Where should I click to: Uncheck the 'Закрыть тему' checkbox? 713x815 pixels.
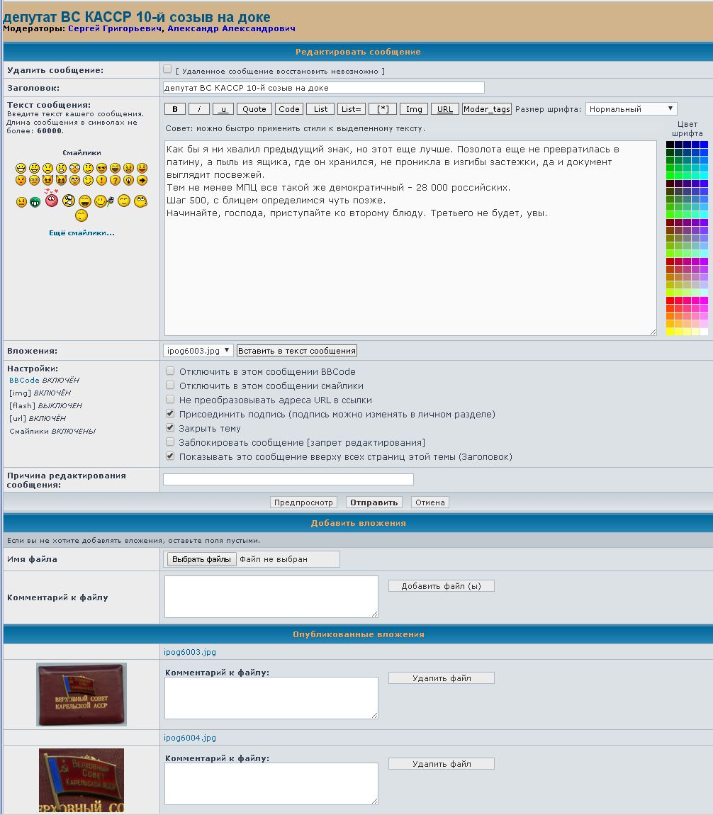(170, 428)
